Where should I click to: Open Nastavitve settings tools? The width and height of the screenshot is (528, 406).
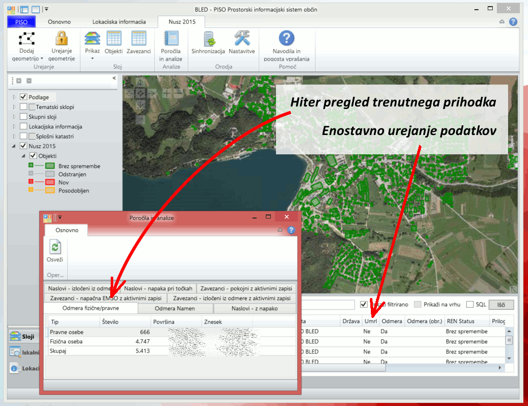pyautogui.click(x=241, y=39)
